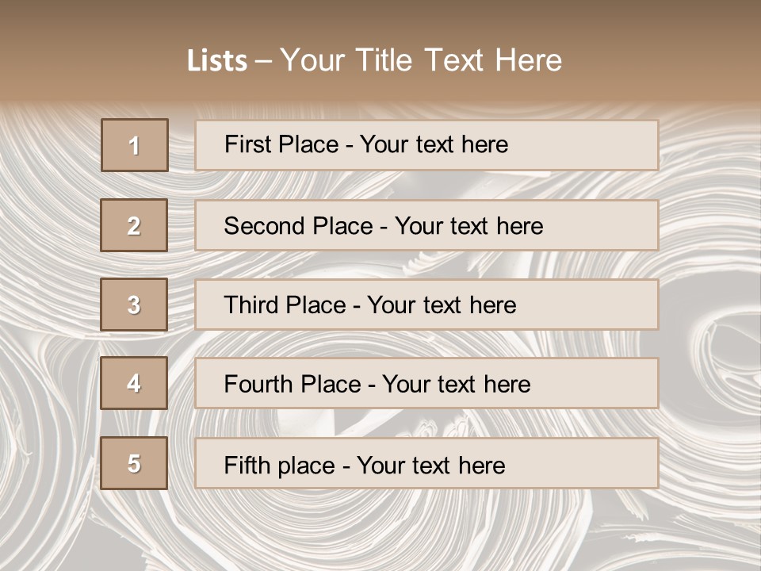Click the number 4 square

point(134,383)
